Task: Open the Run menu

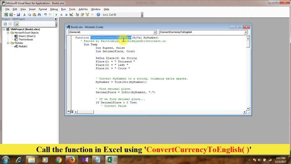Action: [x=63, y=9]
